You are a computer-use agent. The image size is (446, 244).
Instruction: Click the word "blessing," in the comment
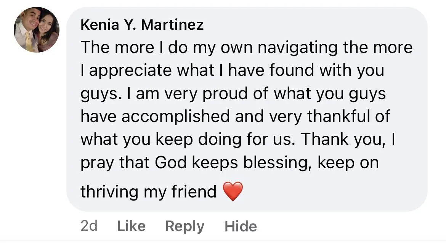276,163
